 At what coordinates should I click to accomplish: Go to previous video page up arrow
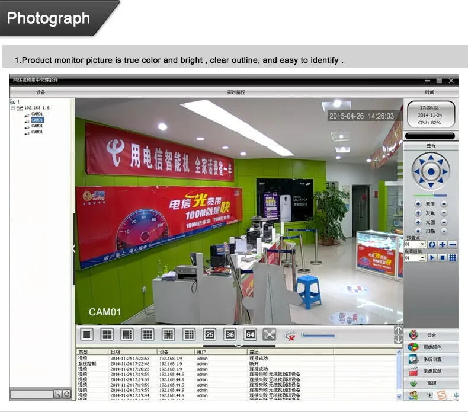(x=399, y=330)
